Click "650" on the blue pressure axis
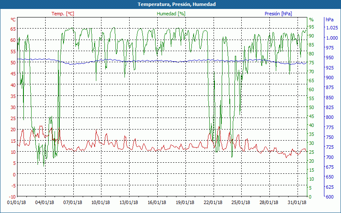The image size is (341, 213). (x=329, y=177)
